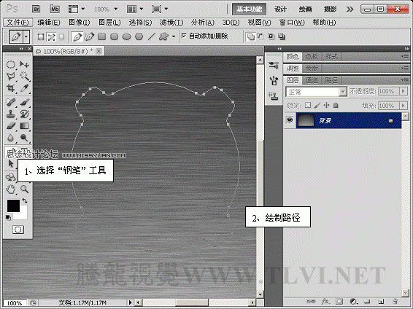Toggle Background layer visibility eye
The height and width of the screenshot is (309, 413).
(x=290, y=120)
